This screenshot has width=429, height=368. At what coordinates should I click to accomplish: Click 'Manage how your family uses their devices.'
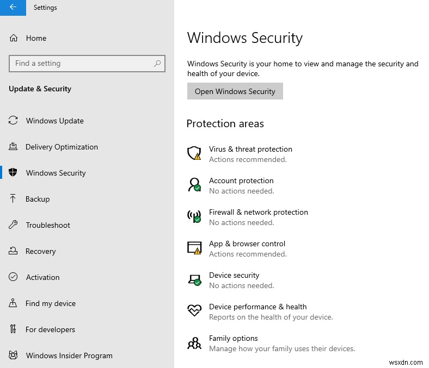point(282,349)
